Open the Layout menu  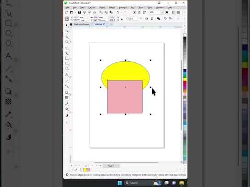(x=92, y=8)
